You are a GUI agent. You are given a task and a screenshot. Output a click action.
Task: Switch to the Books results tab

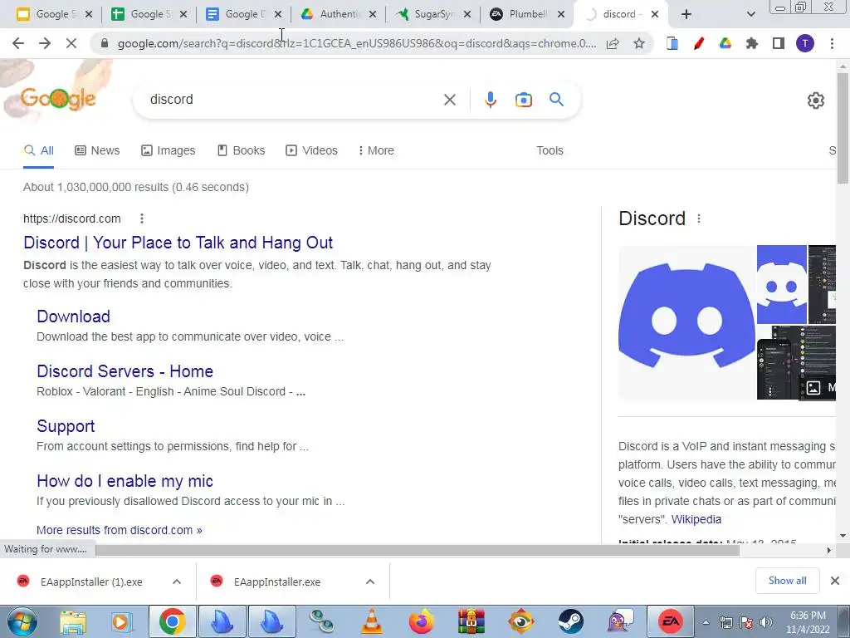241,150
